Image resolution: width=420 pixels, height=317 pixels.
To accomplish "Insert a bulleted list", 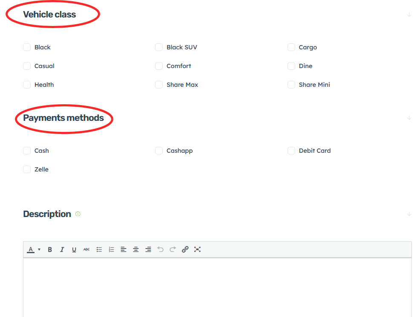I will pos(99,250).
